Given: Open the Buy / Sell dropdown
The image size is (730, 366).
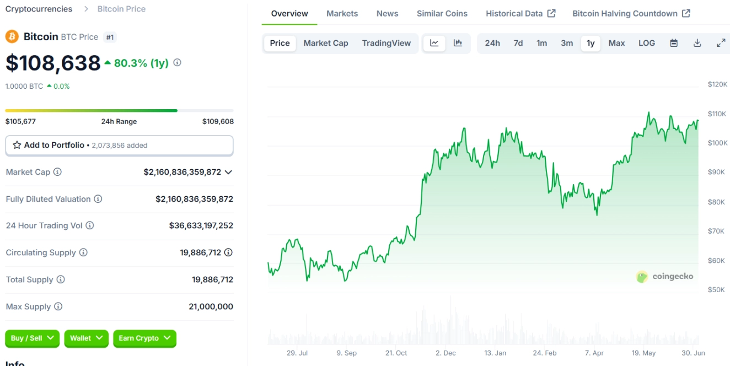Looking at the screenshot, I should point(33,338).
